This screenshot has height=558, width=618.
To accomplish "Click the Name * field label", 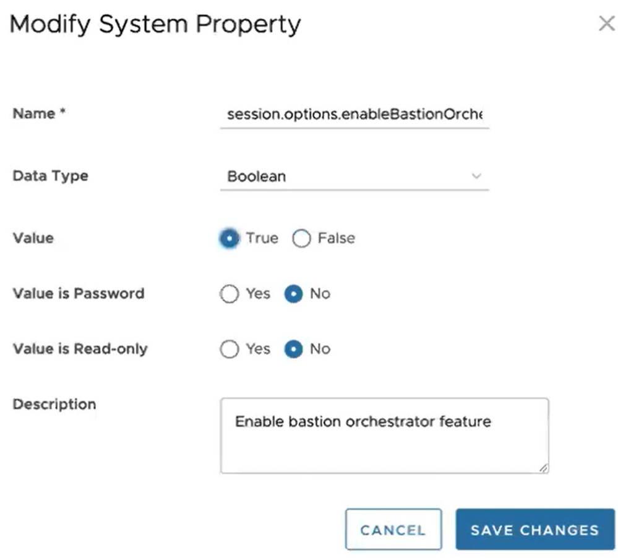I will 38,113.
